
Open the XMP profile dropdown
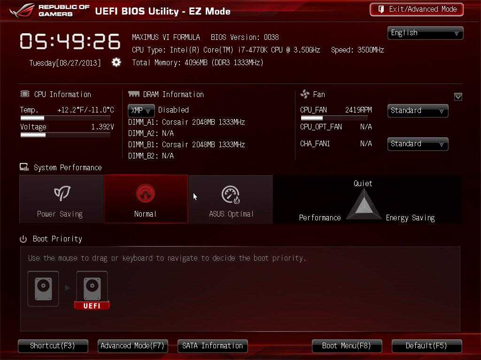point(141,111)
